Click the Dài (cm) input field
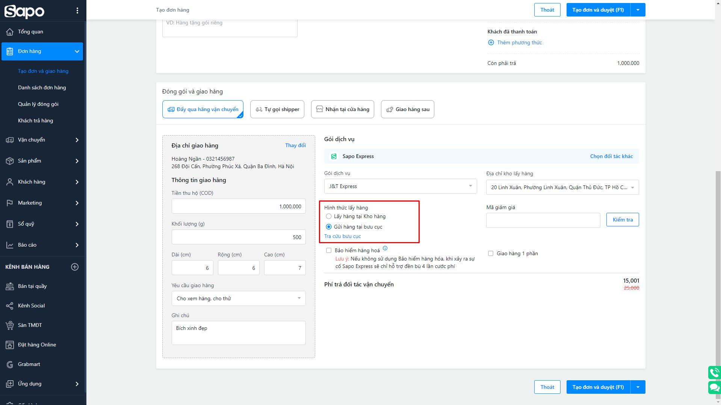The width and height of the screenshot is (721, 405). tap(192, 268)
